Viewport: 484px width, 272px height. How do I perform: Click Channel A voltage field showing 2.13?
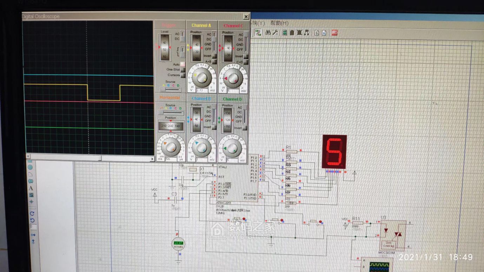pyautogui.click(x=202, y=91)
